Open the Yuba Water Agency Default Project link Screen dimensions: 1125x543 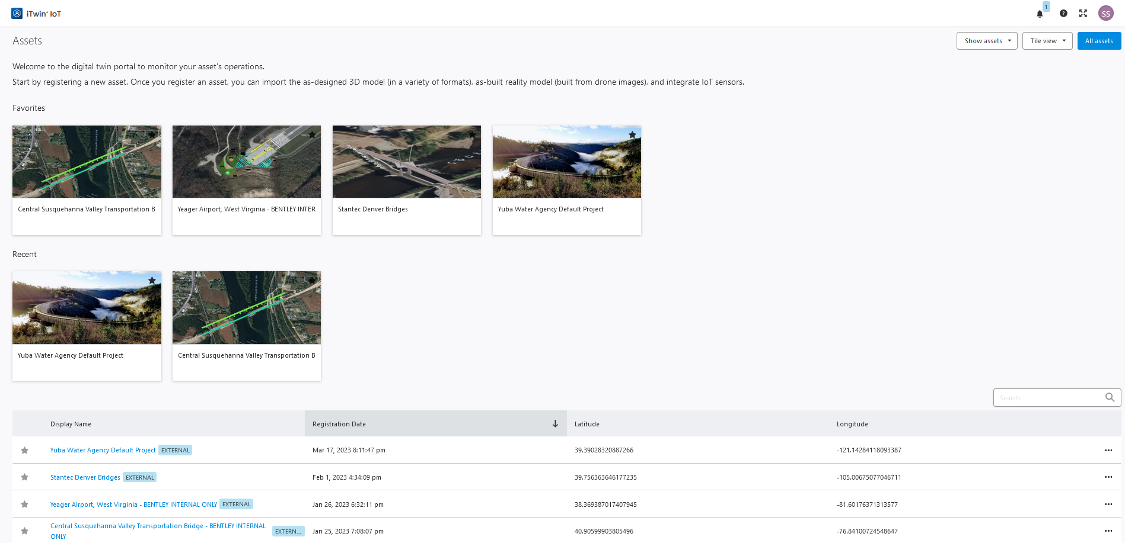click(x=103, y=450)
